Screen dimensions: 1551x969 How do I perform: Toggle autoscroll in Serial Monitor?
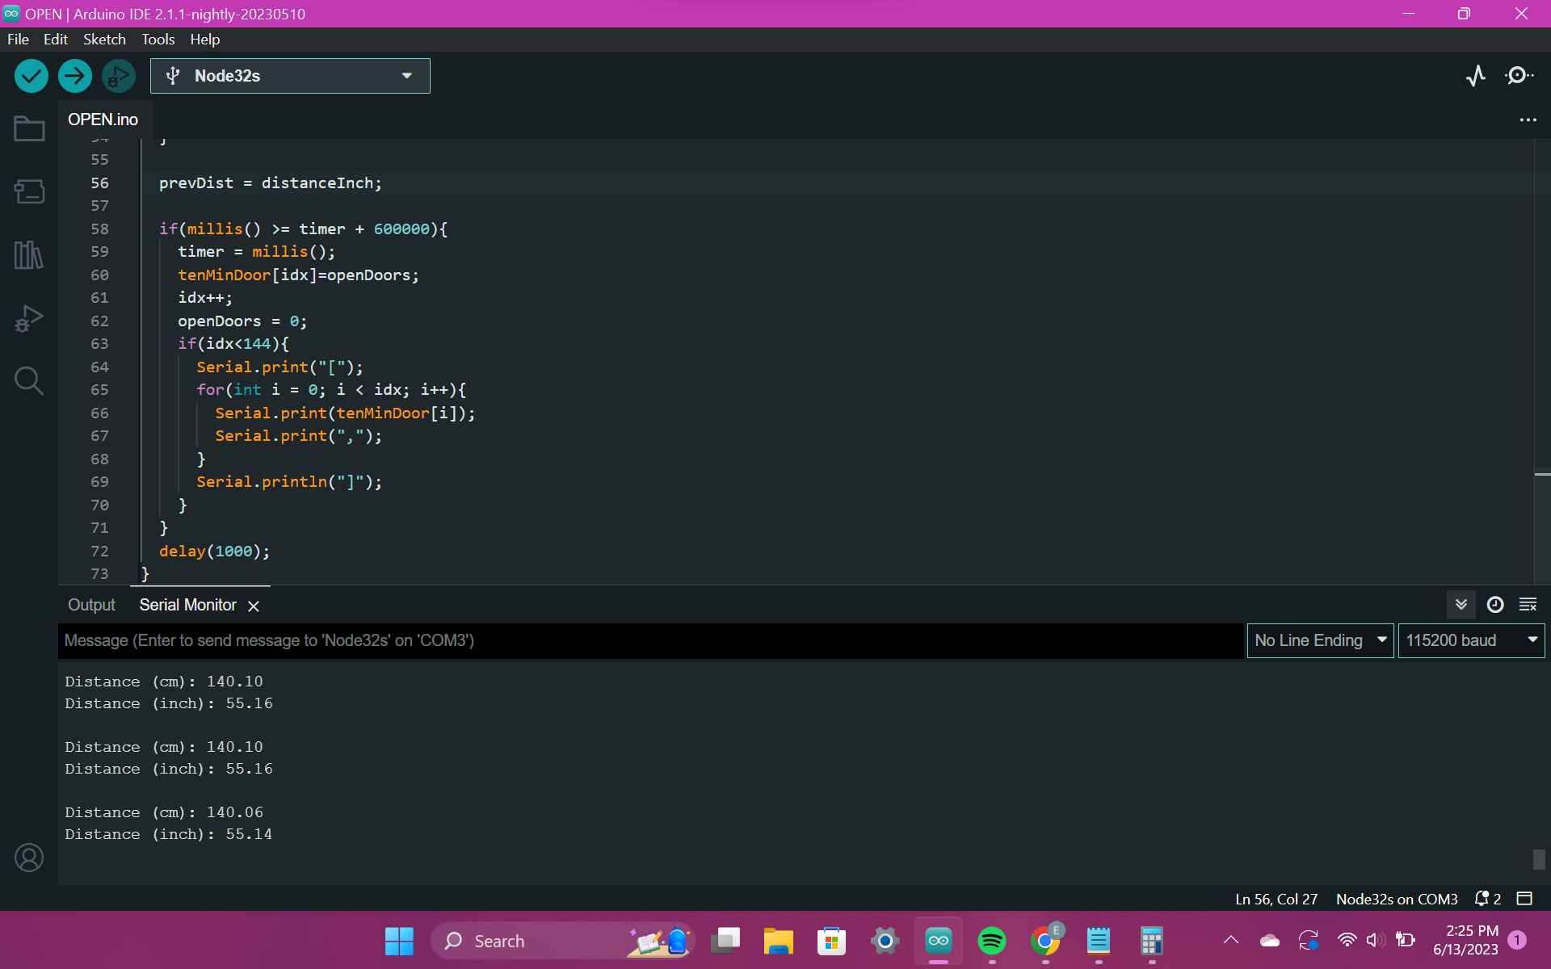click(1461, 605)
